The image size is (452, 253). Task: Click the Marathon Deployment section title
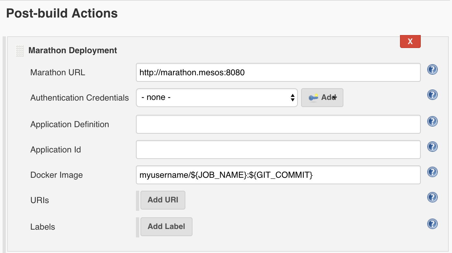[x=73, y=51]
